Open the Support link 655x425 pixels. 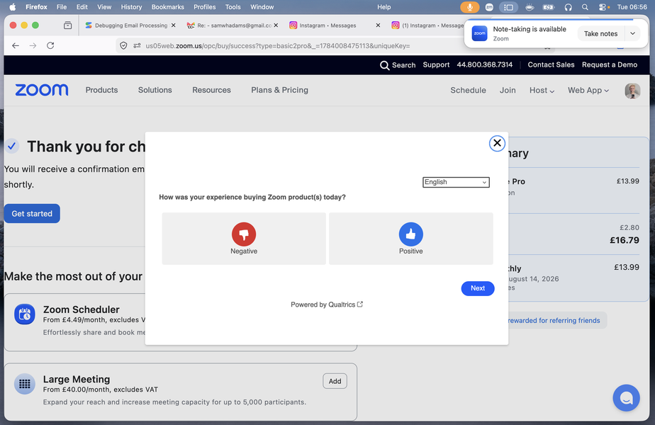tap(436, 64)
